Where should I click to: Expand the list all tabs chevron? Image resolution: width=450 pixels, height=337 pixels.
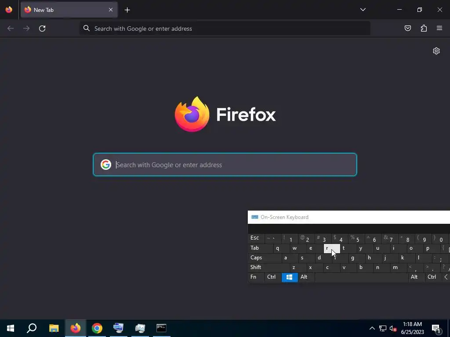click(363, 10)
